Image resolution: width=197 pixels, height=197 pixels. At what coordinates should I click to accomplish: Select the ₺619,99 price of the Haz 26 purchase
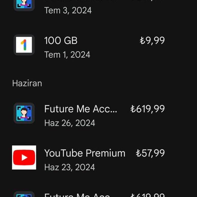coord(147,109)
